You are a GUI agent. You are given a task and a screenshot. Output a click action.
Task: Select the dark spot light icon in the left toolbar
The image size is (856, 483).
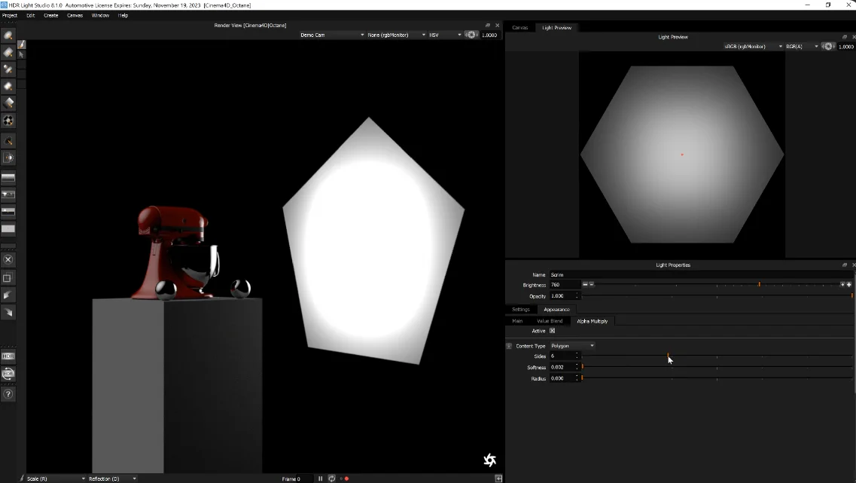[8, 141]
